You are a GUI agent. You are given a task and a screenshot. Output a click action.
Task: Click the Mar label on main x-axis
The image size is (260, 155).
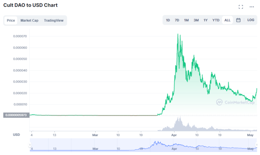click(x=95, y=135)
